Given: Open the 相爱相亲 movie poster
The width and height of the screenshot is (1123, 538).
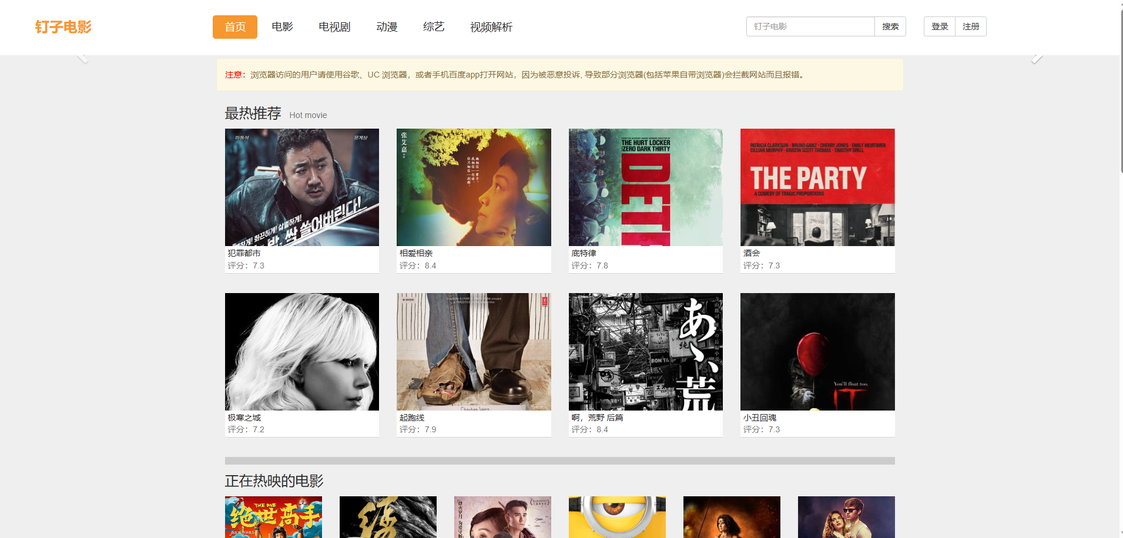Looking at the screenshot, I should [x=474, y=187].
